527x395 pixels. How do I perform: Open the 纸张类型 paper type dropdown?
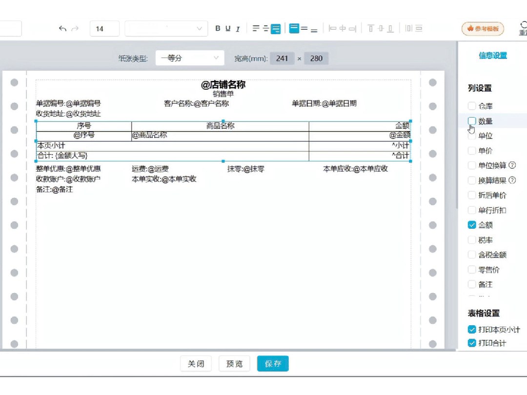tap(190, 58)
